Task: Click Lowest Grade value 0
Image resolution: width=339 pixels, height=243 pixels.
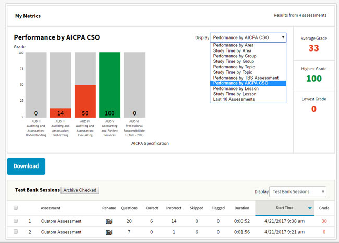Action: tap(313, 109)
